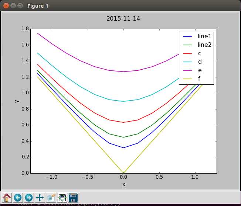The width and height of the screenshot is (241, 206).
Task: Click the 1.8 y-axis tick label
Action: coord(25,29)
